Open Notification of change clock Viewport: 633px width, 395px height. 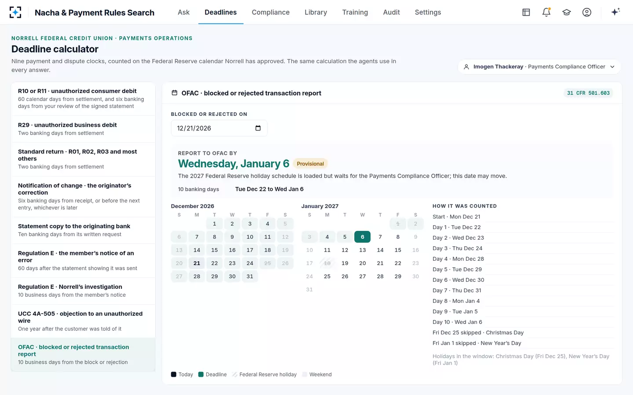tap(83, 196)
